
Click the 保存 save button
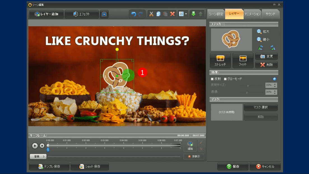[x=233, y=166]
